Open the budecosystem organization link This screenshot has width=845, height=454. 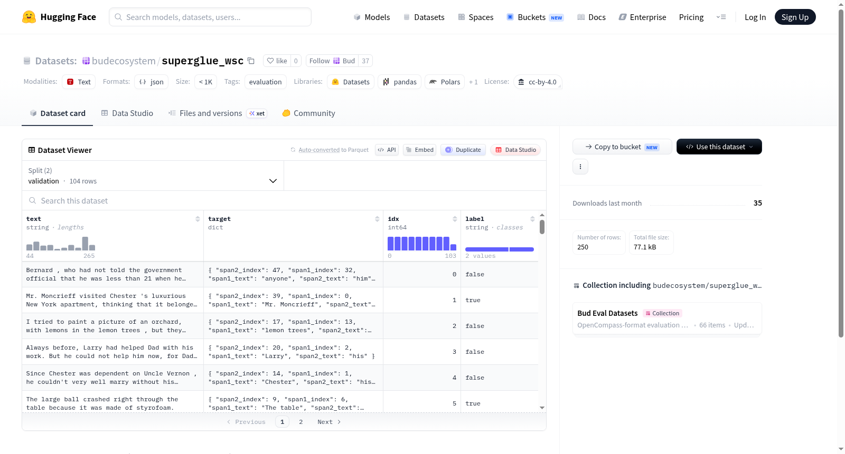[x=124, y=61]
